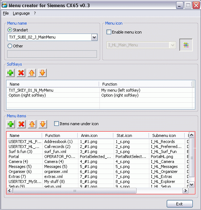Click the OPERATOR_PO... function cell
The image size is (201, 210).
[x=60, y=157]
